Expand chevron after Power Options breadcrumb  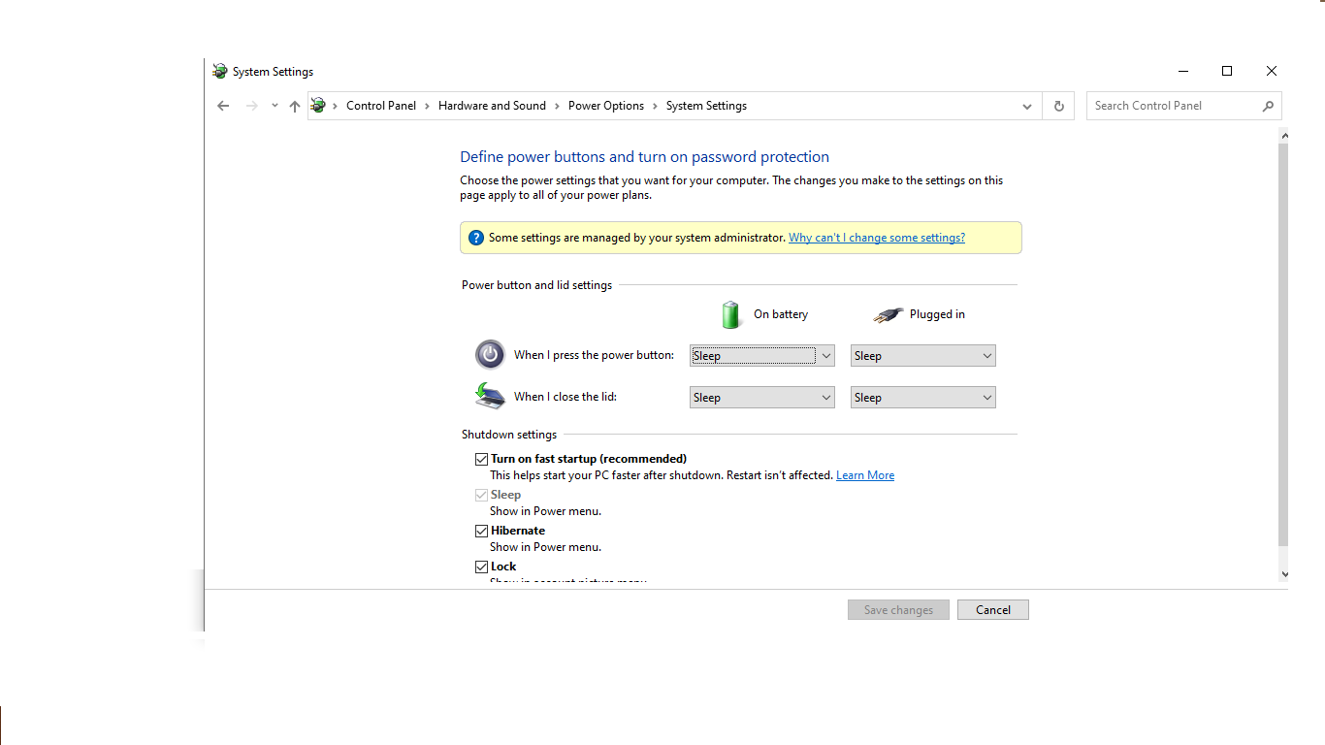coord(655,106)
